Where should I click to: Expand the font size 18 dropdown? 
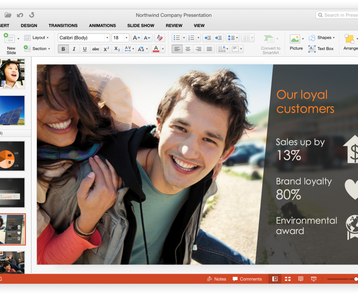click(126, 38)
